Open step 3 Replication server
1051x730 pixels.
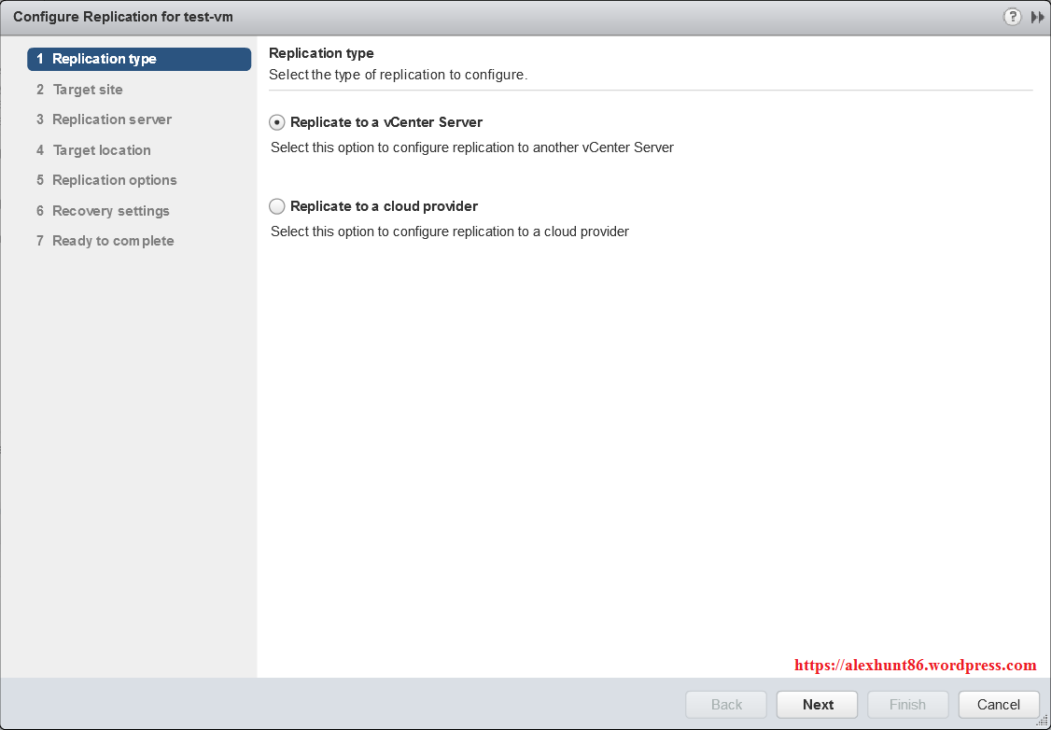click(111, 119)
